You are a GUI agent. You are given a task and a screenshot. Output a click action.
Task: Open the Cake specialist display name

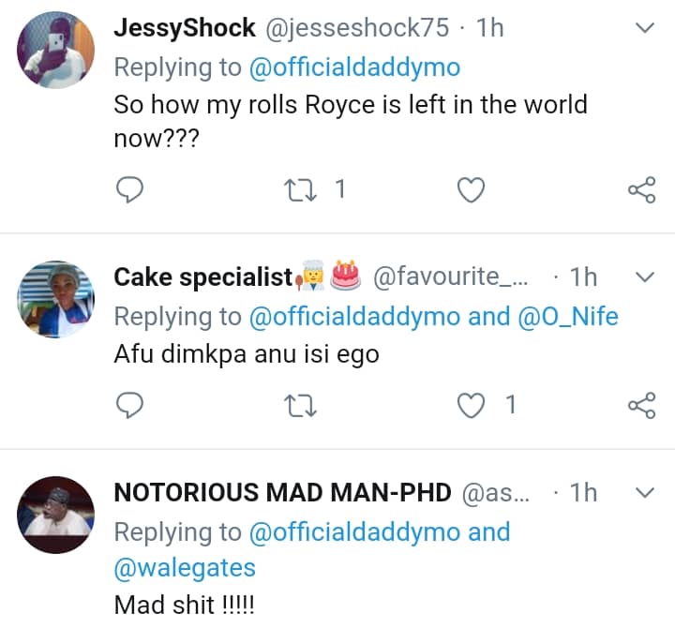(202, 277)
